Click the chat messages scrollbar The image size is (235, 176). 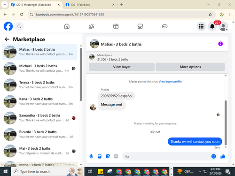click(x=226, y=123)
